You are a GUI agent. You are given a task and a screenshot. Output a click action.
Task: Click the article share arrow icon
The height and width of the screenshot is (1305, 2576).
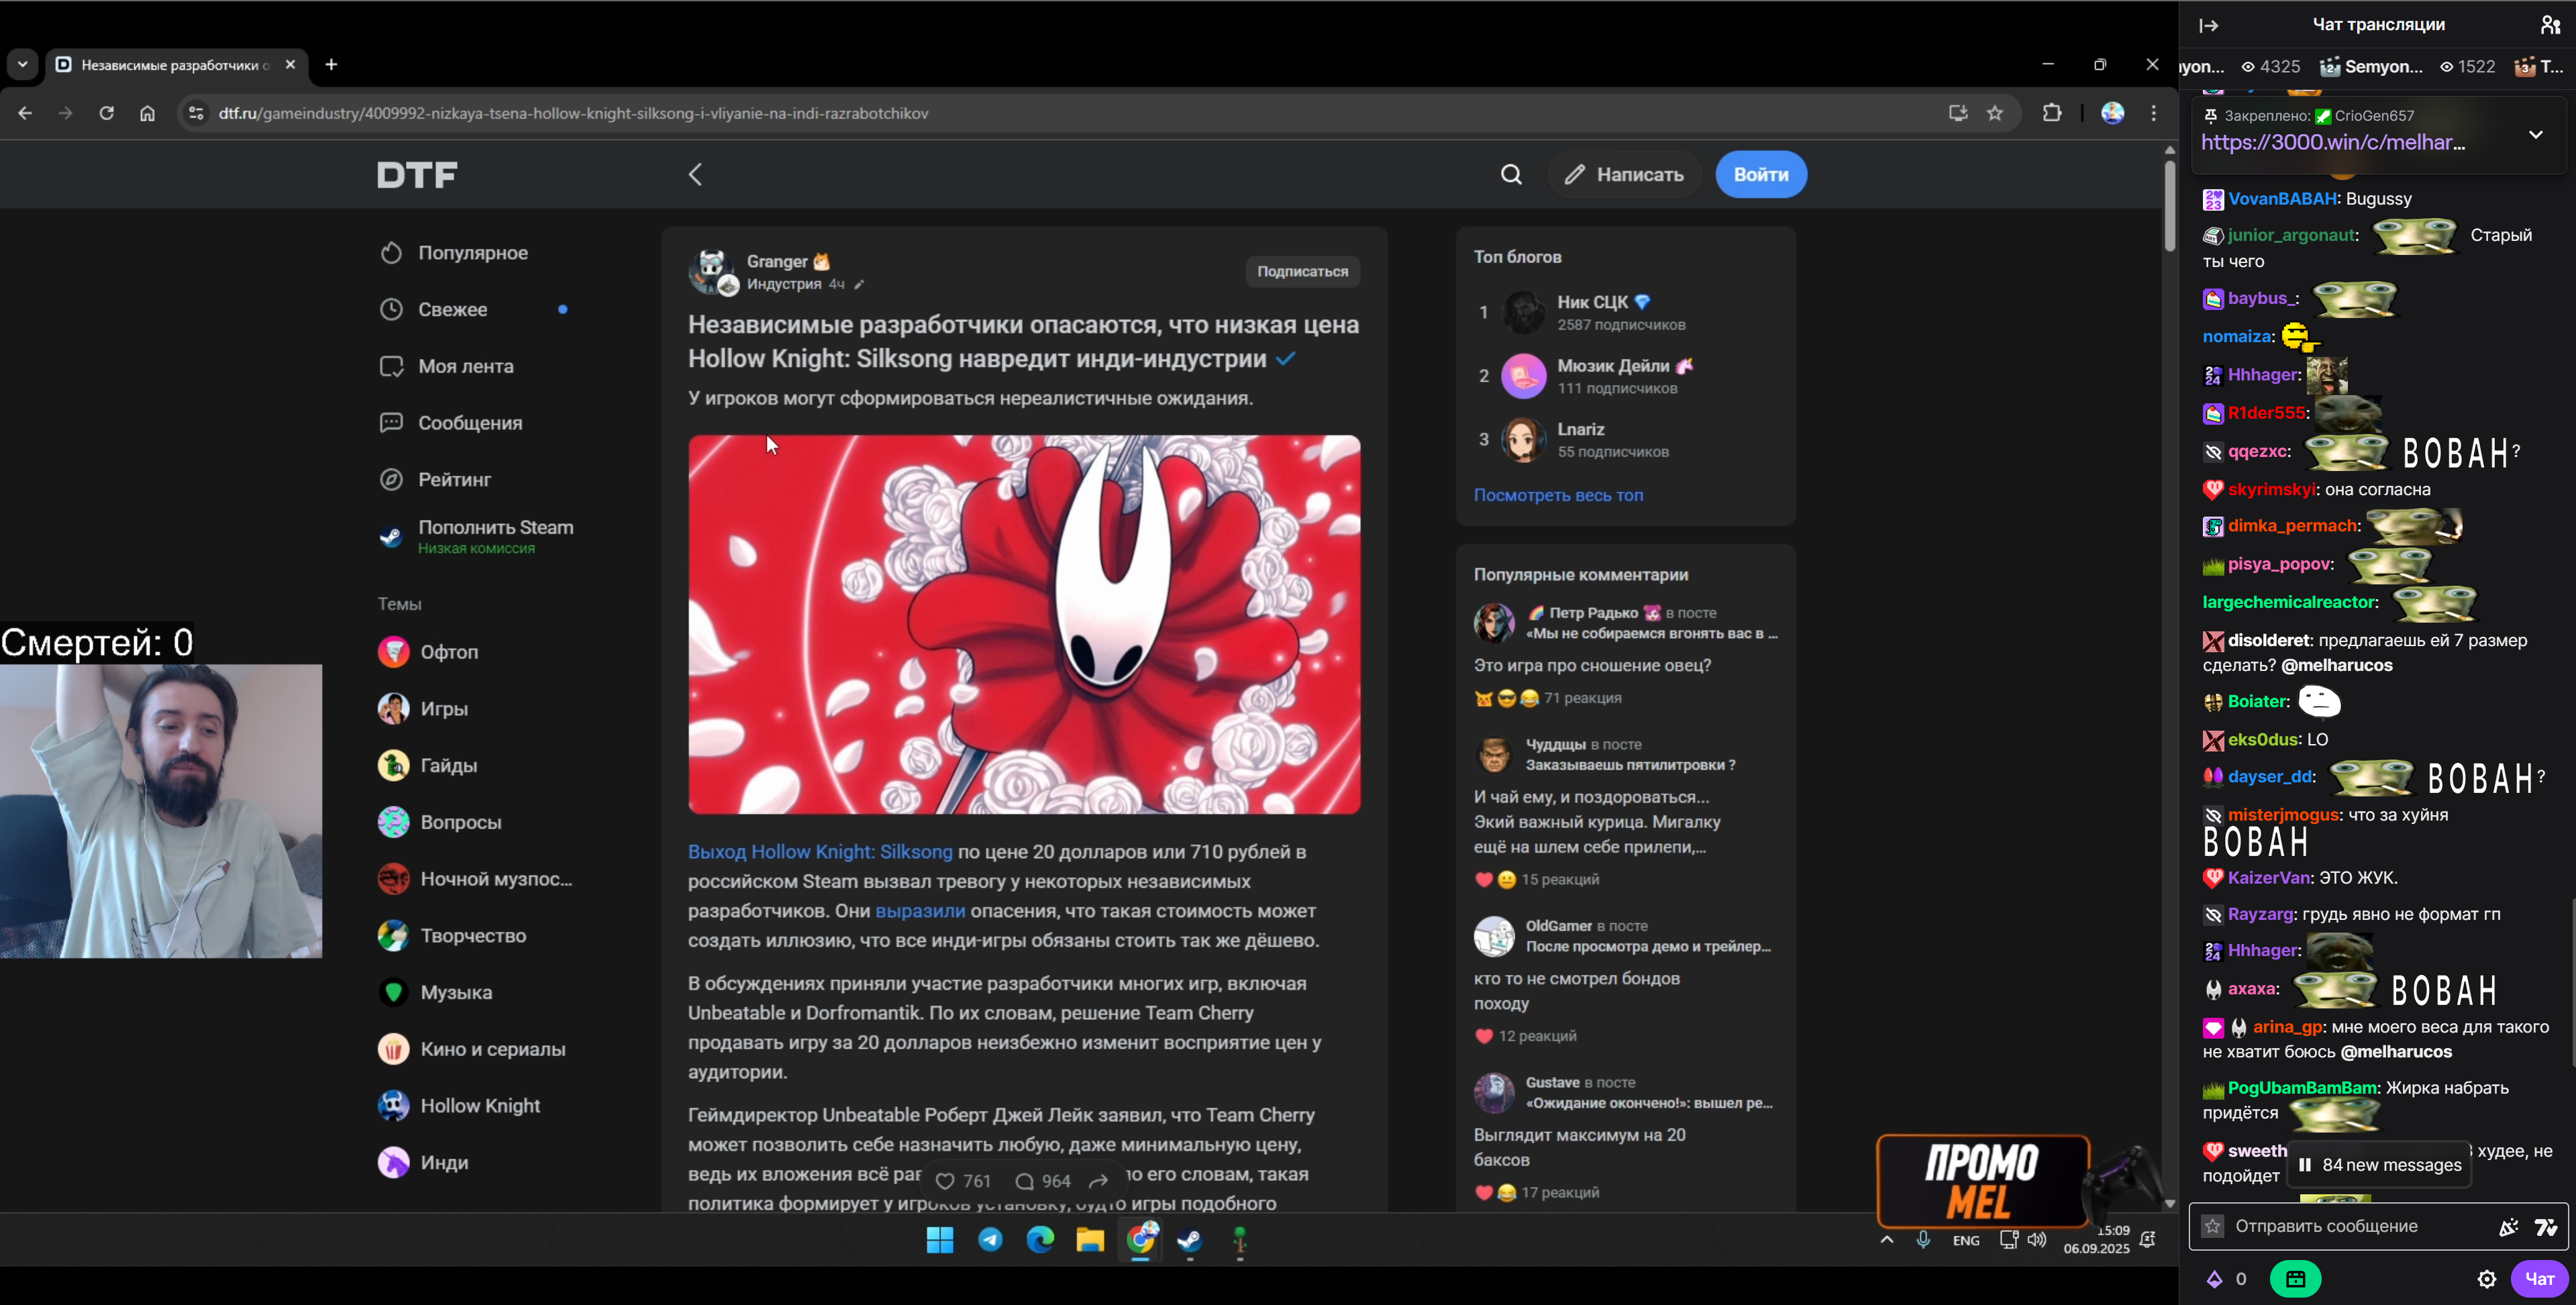pos(1098,1181)
